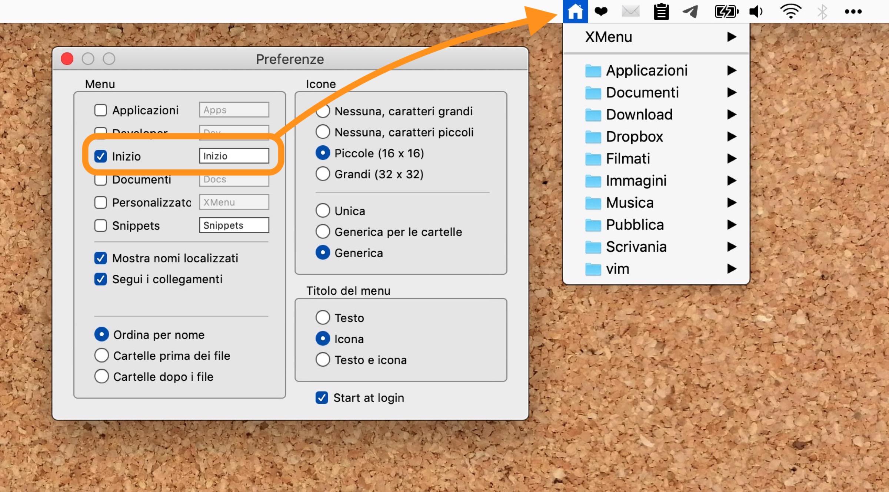Image resolution: width=889 pixels, height=492 pixels.
Task: Expand the XMenu submenu arrow
Action: tap(731, 37)
